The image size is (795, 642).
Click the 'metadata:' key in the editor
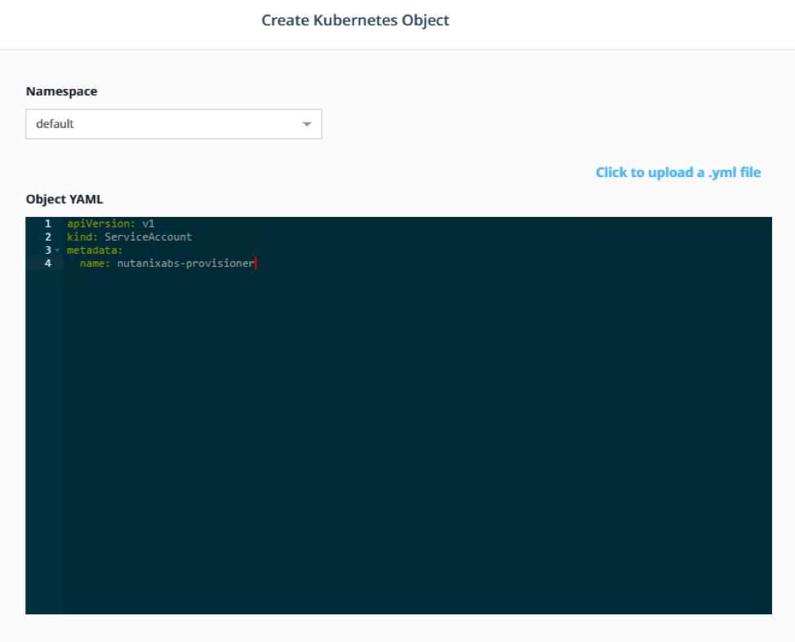(x=95, y=250)
